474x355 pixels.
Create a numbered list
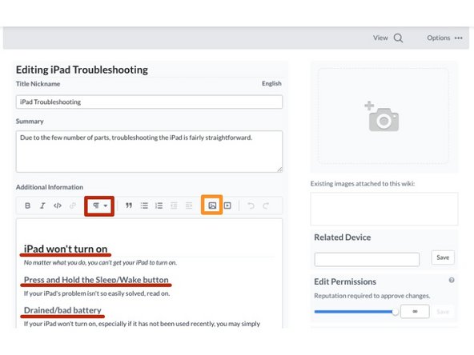159,205
